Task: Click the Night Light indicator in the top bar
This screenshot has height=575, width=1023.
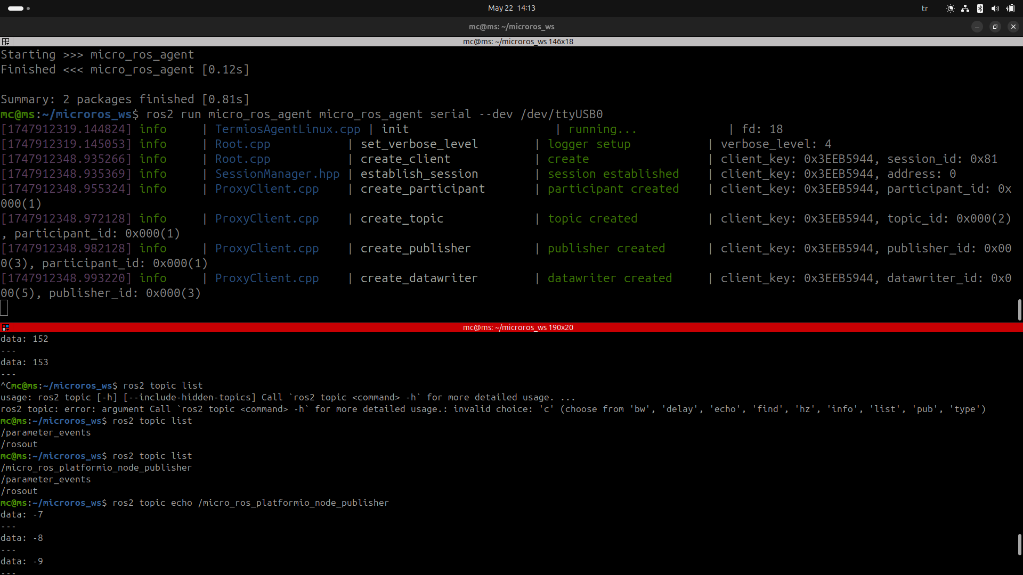Action: [x=950, y=9]
